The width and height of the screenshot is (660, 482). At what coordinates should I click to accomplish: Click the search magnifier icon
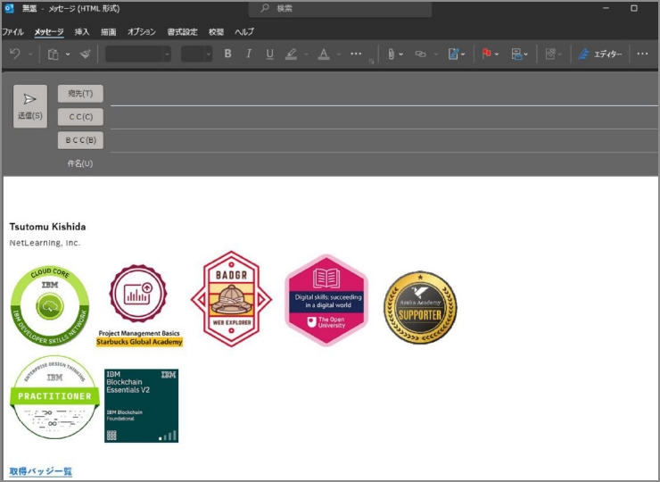265,8
